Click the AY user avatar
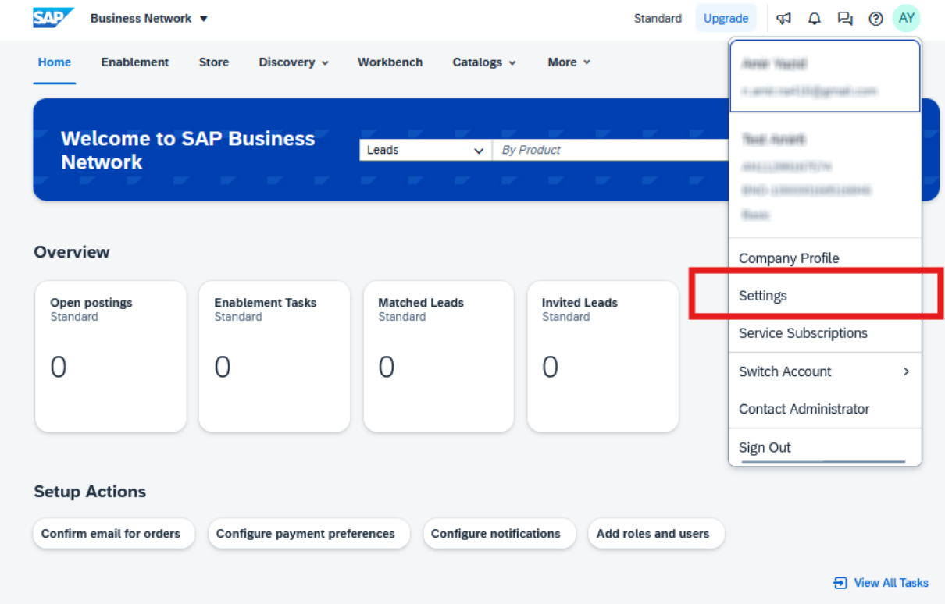This screenshot has width=945, height=604. 907,18
